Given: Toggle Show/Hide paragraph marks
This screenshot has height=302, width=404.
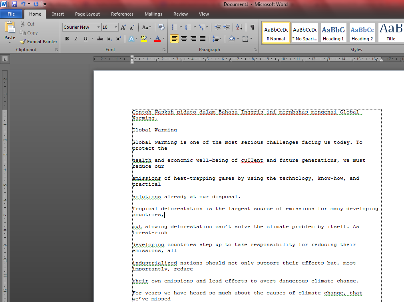Looking at the screenshot, I should point(253,27).
